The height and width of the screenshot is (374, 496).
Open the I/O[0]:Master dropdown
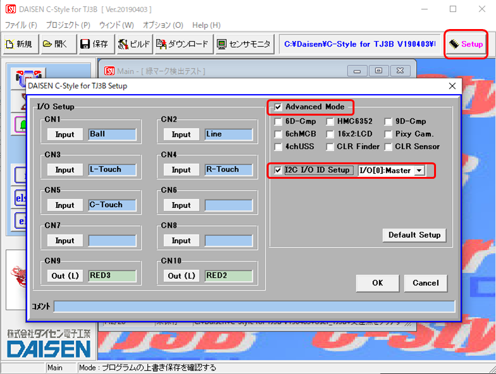point(420,171)
